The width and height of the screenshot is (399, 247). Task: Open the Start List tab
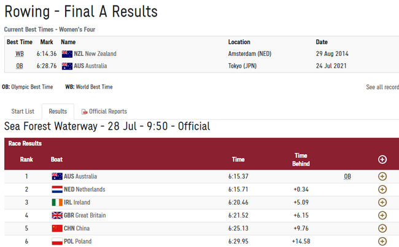(x=23, y=111)
